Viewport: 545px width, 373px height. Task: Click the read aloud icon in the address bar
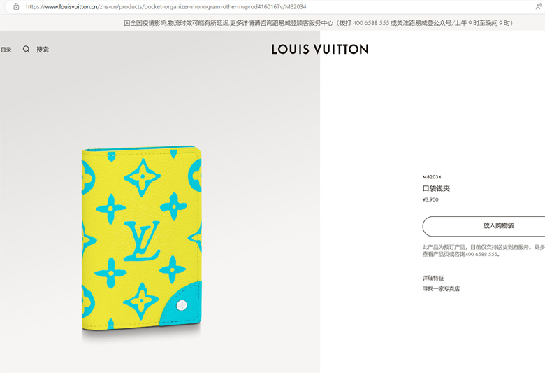point(539,6)
